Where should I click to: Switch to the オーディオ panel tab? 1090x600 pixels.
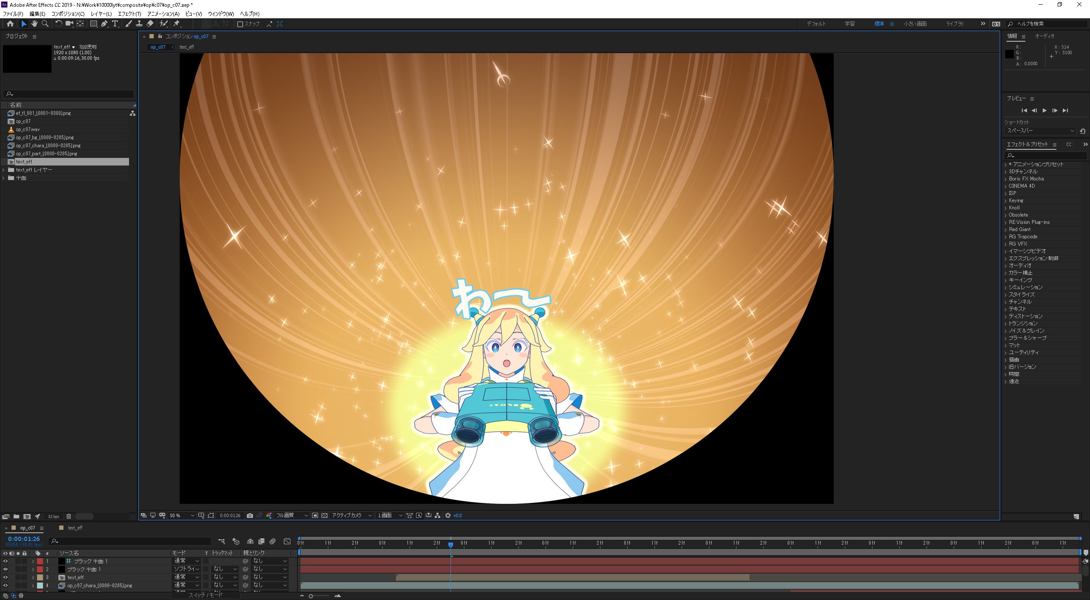point(1045,36)
